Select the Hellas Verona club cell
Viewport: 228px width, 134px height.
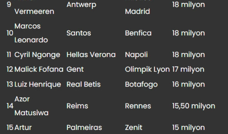click(x=91, y=55)
